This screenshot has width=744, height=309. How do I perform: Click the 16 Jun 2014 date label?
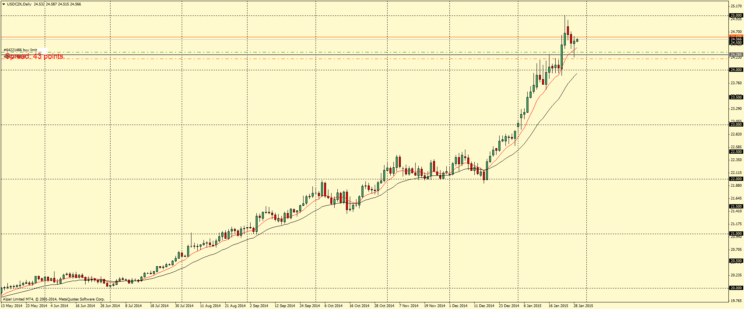coord(85,306)
